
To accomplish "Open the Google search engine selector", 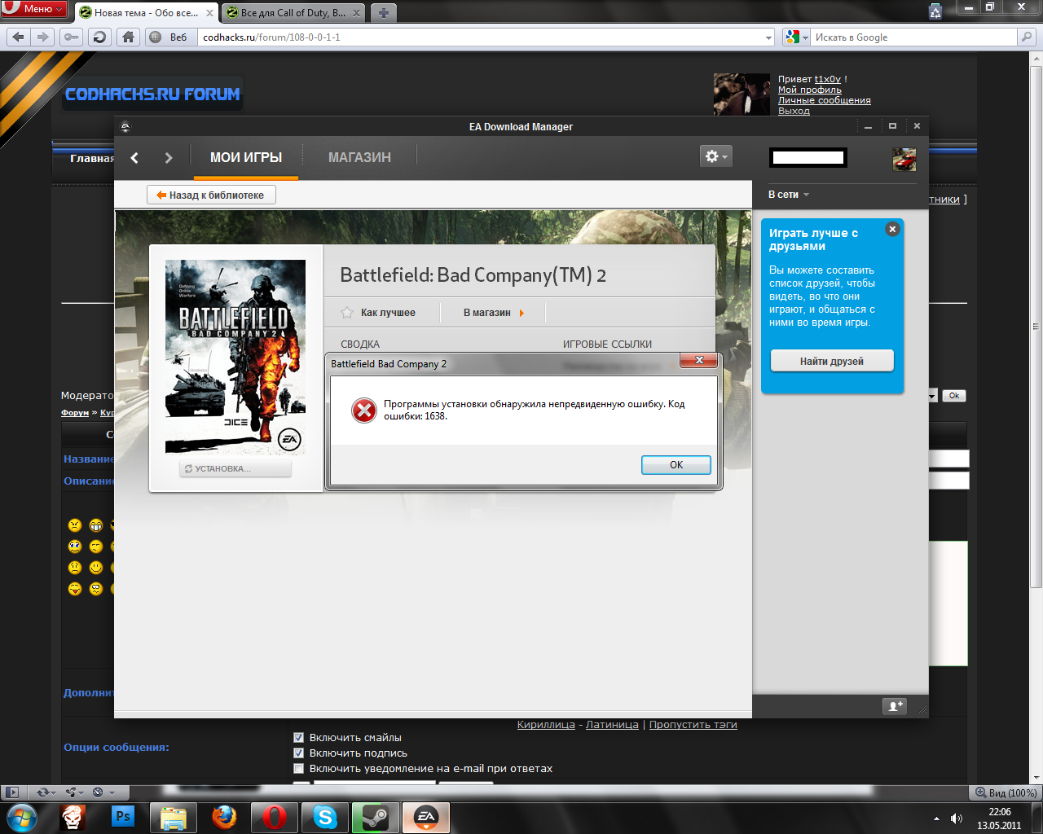I will [797, 37].
